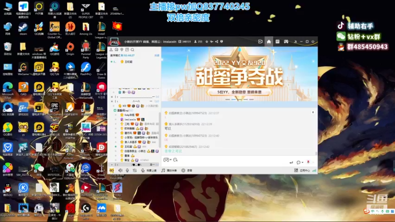Open the gamepad emoticon dropdown in chat input
The width and height of the screenshot is (395, 222).
[x=167, y=160]
